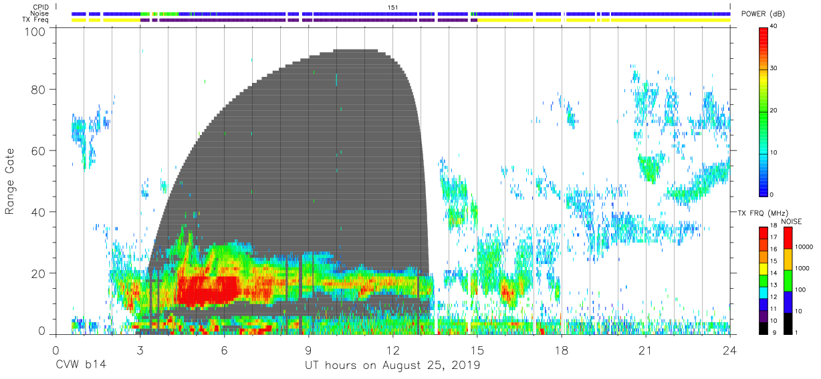Click noise scale label '1000'
Image resolution: width=821 pixels, height=379 pixels.
(802, 268)
